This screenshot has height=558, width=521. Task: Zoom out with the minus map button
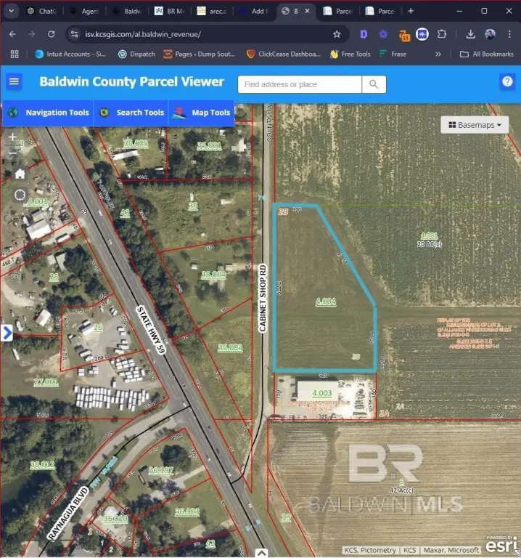[x=12, y=153]
